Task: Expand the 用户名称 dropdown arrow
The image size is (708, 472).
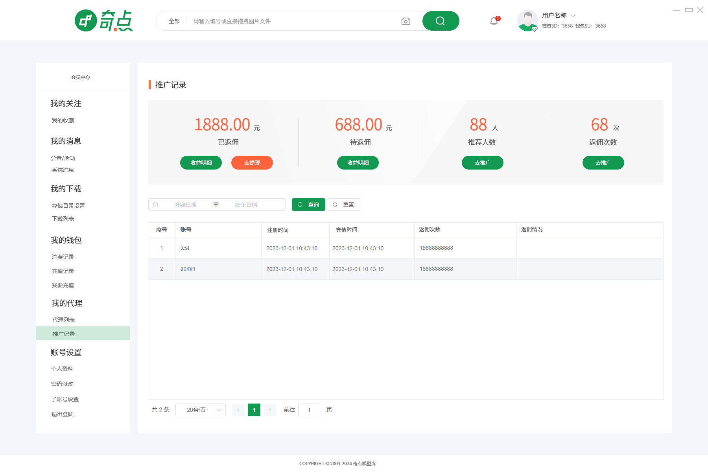Action: [x=573, y=16]
